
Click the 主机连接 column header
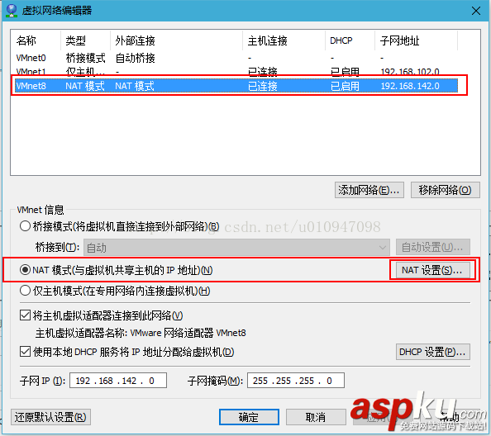(284, 40)
